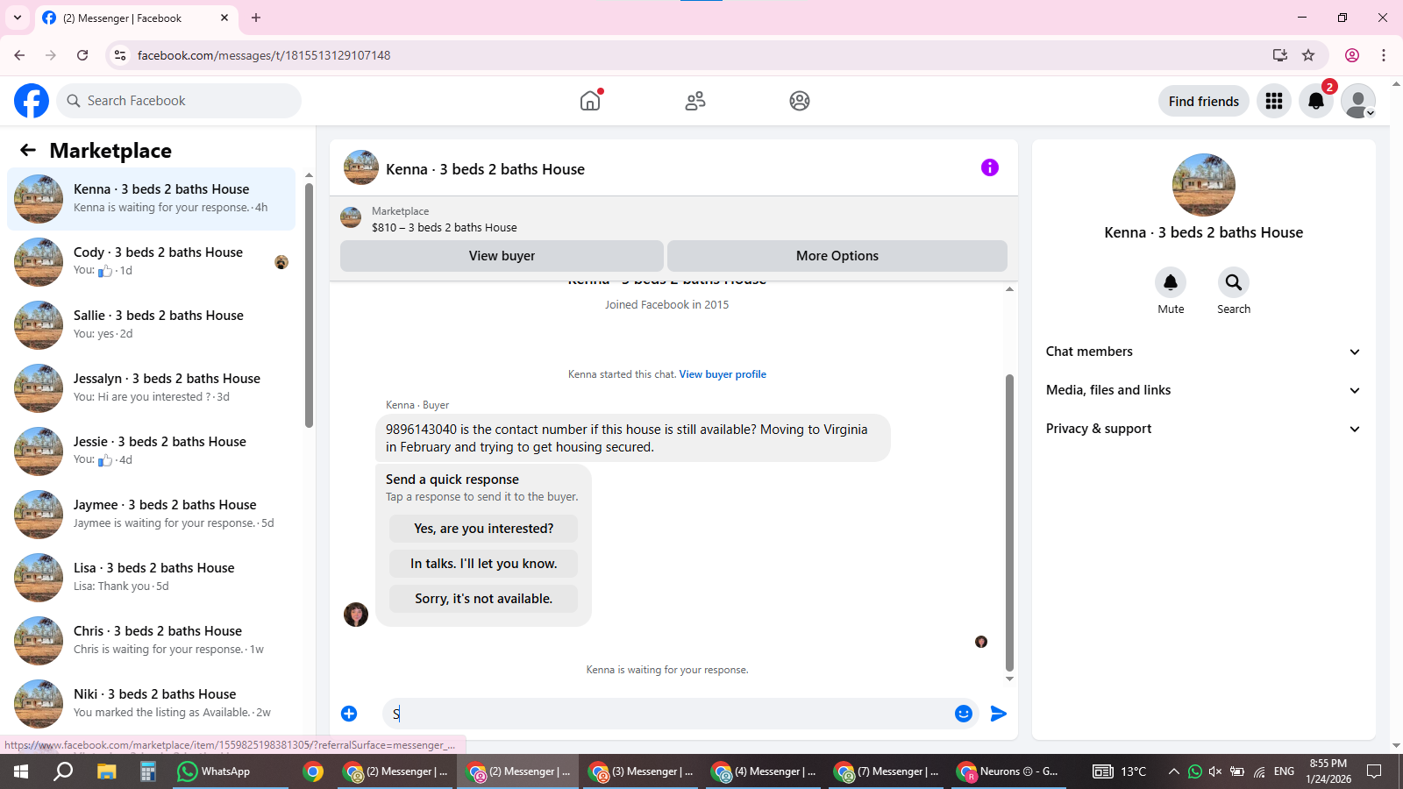Go back in browser history

[19, 55]
